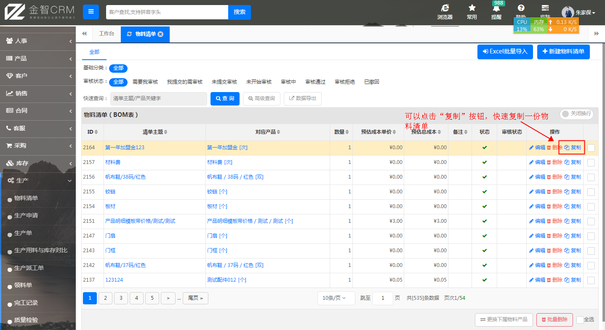This screenshot has width=605, height=330.
Task: Delete row 2154 板材
Action: click(x=554, y=206)
